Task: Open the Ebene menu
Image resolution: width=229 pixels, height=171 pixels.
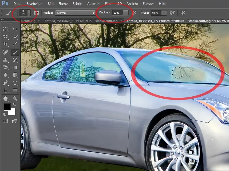Action: coord(63,4)
